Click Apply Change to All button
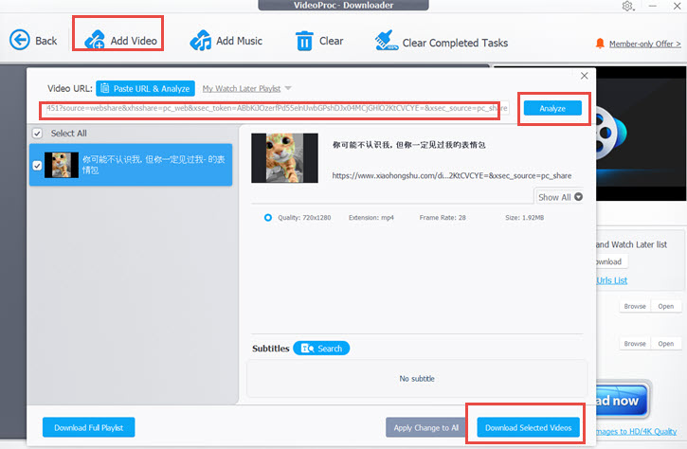This screenshot has height=449, width=687. pyautogui.click(x=425, y=427)
